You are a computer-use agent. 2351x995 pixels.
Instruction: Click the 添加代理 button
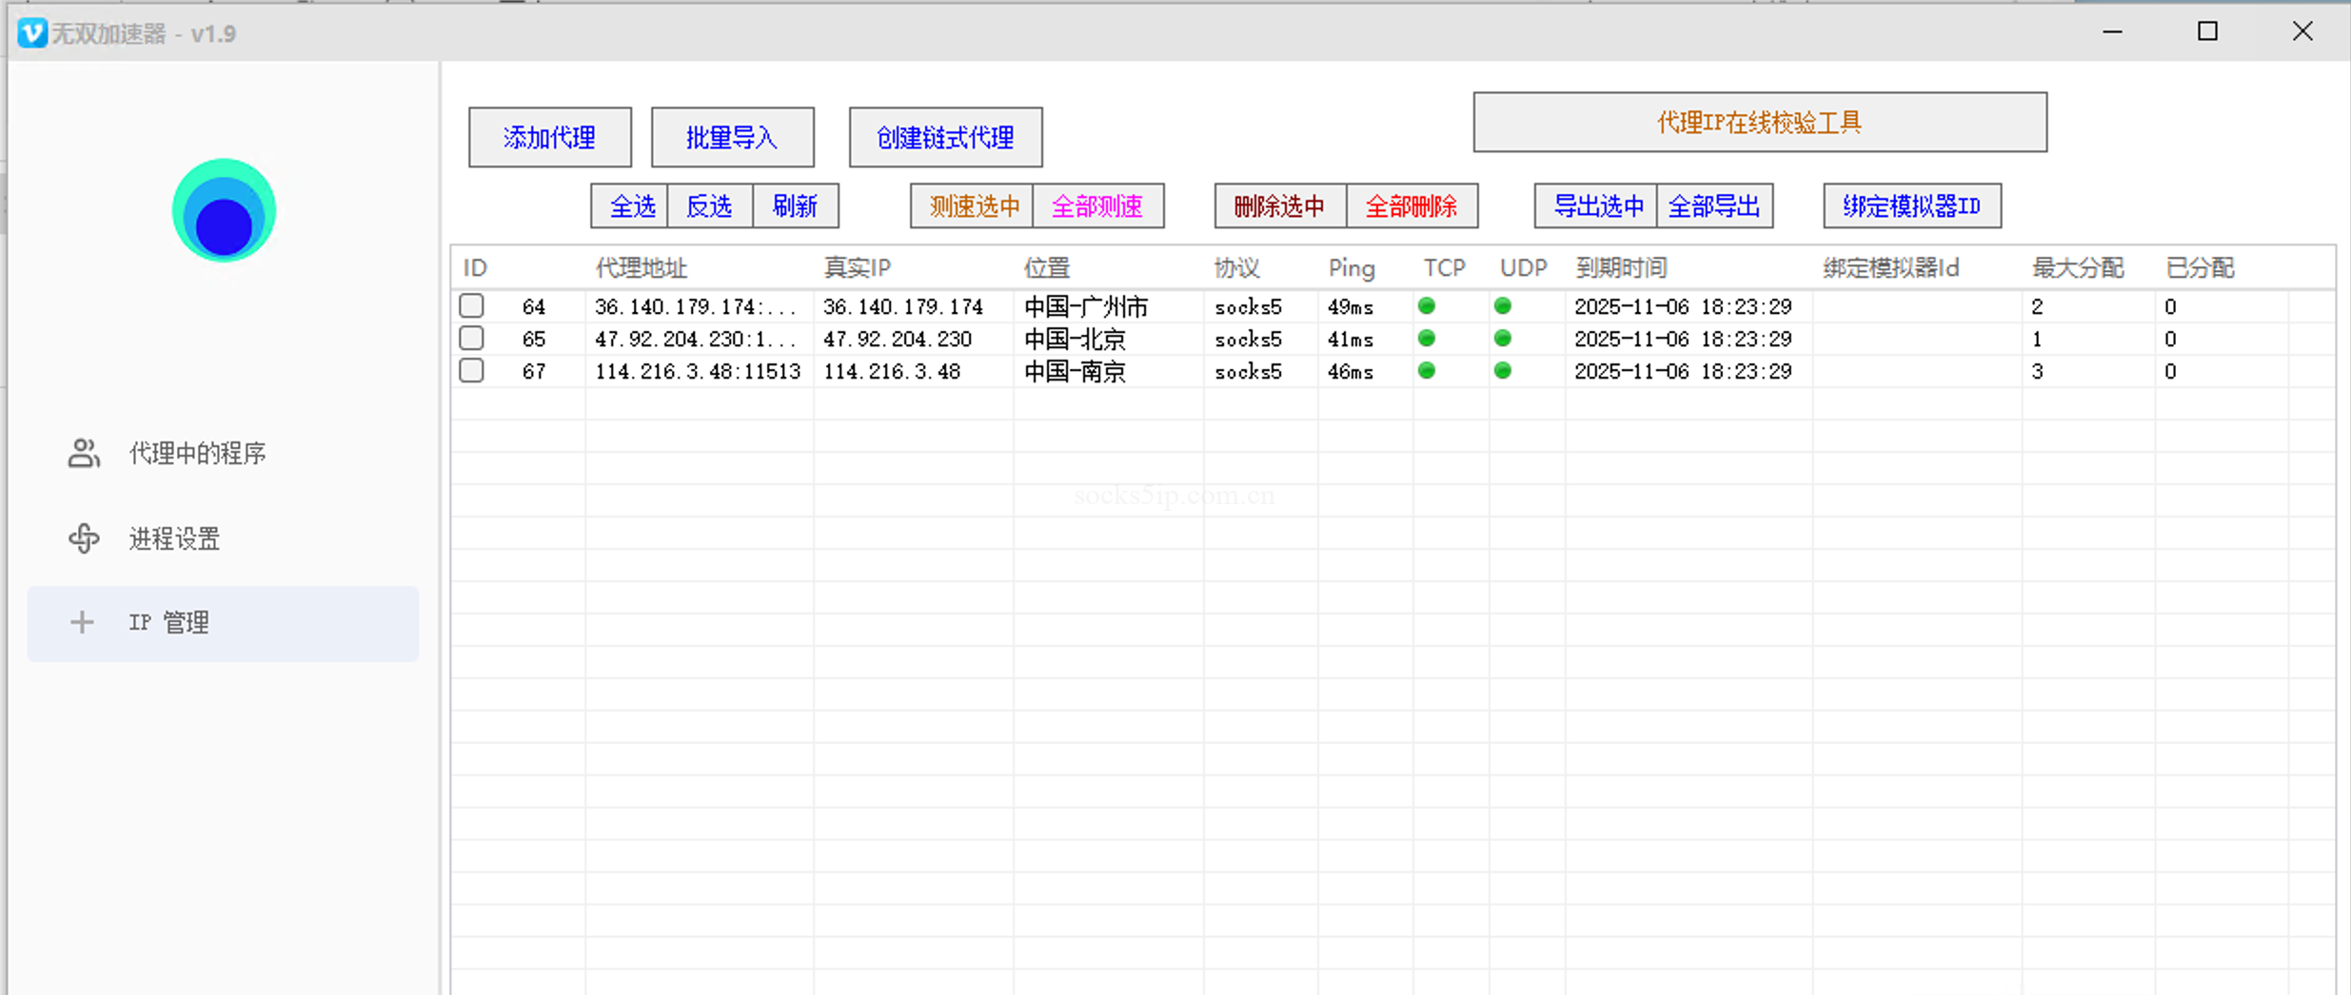549,136
